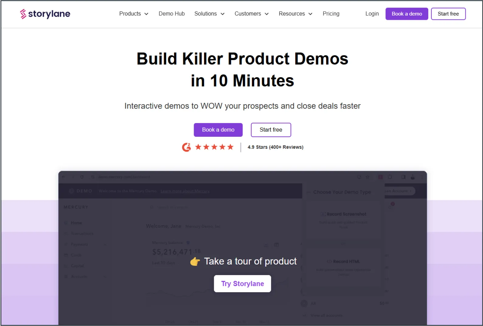Open the Products dropdown menu
This screenshot has width=483, height=326.
click(x=134, y=14)
